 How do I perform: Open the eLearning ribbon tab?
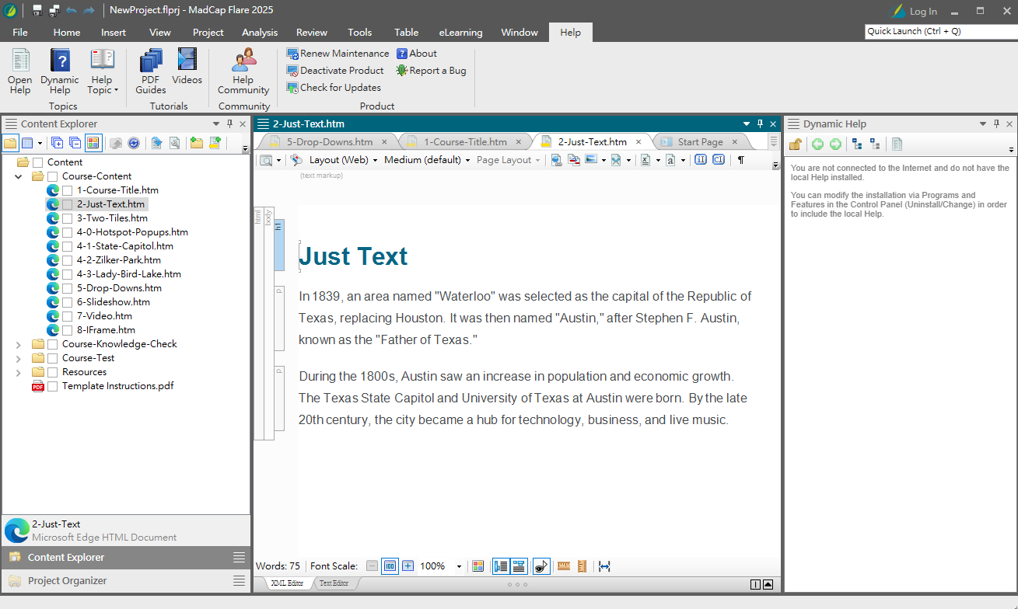click(x=460, y=32)
